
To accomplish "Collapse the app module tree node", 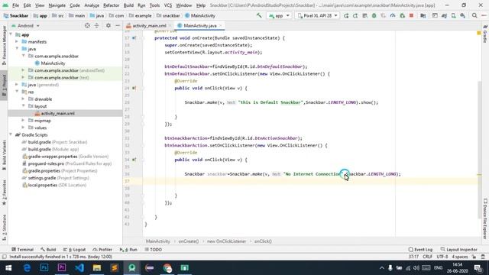I will [x=11, y=34].
